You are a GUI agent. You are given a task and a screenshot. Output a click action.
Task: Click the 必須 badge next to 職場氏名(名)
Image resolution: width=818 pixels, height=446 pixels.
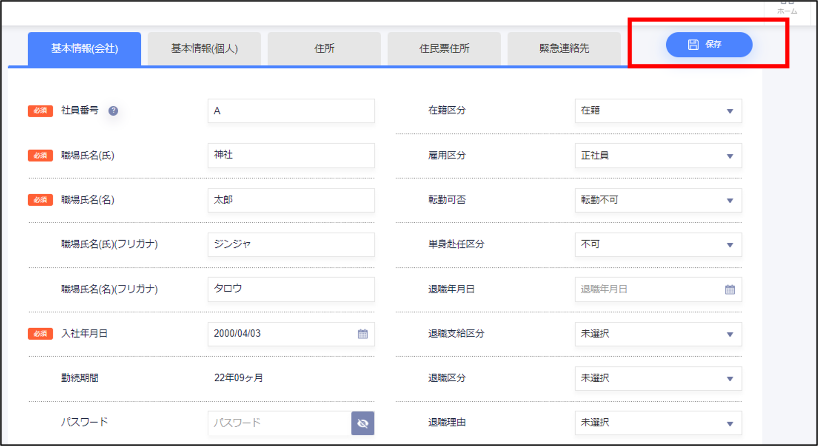[40, 200]
